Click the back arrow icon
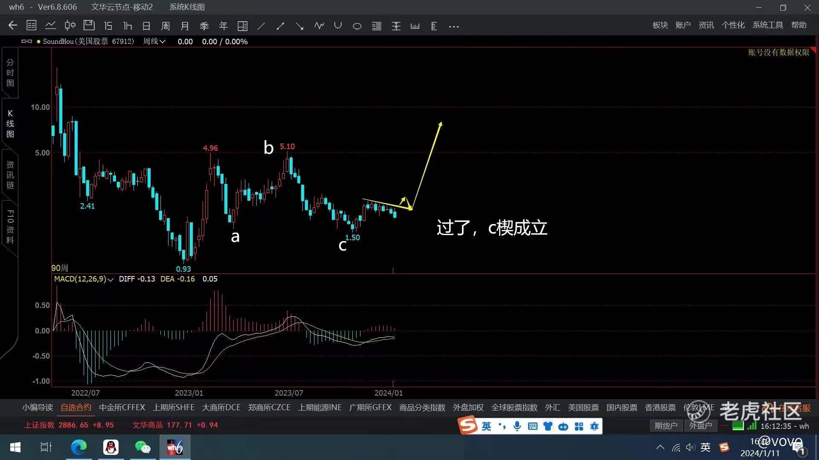The image size is (819, 460). [12, 26]
